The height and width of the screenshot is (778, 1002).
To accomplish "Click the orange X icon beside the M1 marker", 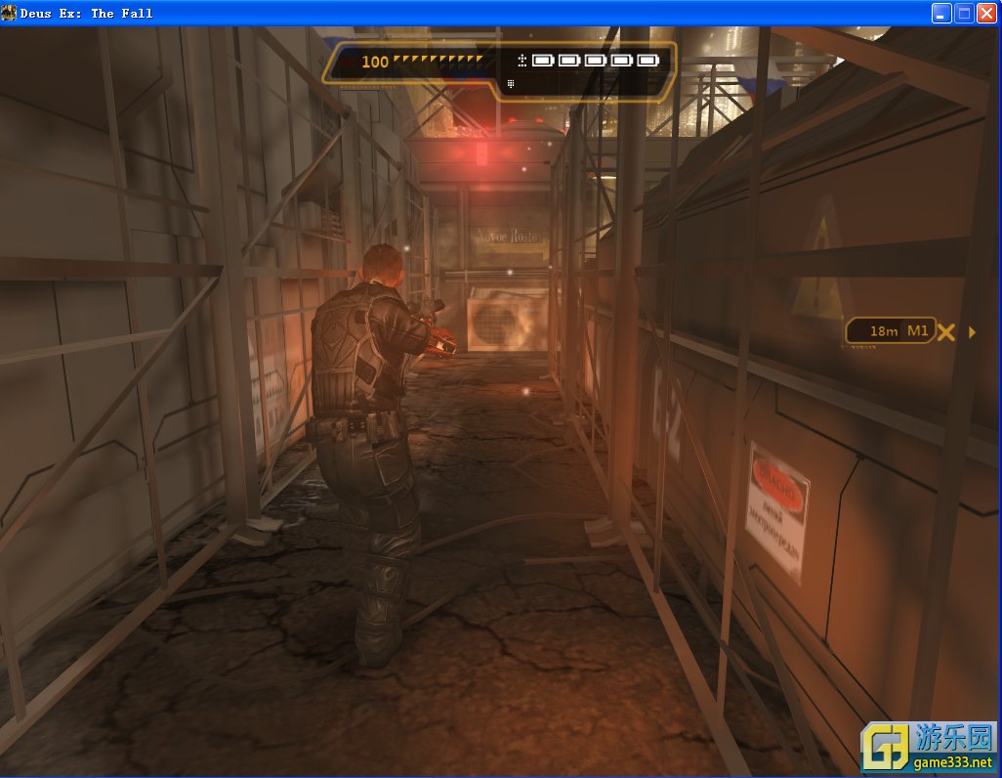I will click(x=946, y=332).
